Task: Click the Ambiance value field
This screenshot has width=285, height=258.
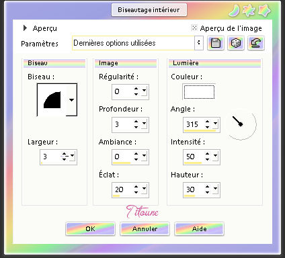Action: pyautogui.click(x=122, y=157)
